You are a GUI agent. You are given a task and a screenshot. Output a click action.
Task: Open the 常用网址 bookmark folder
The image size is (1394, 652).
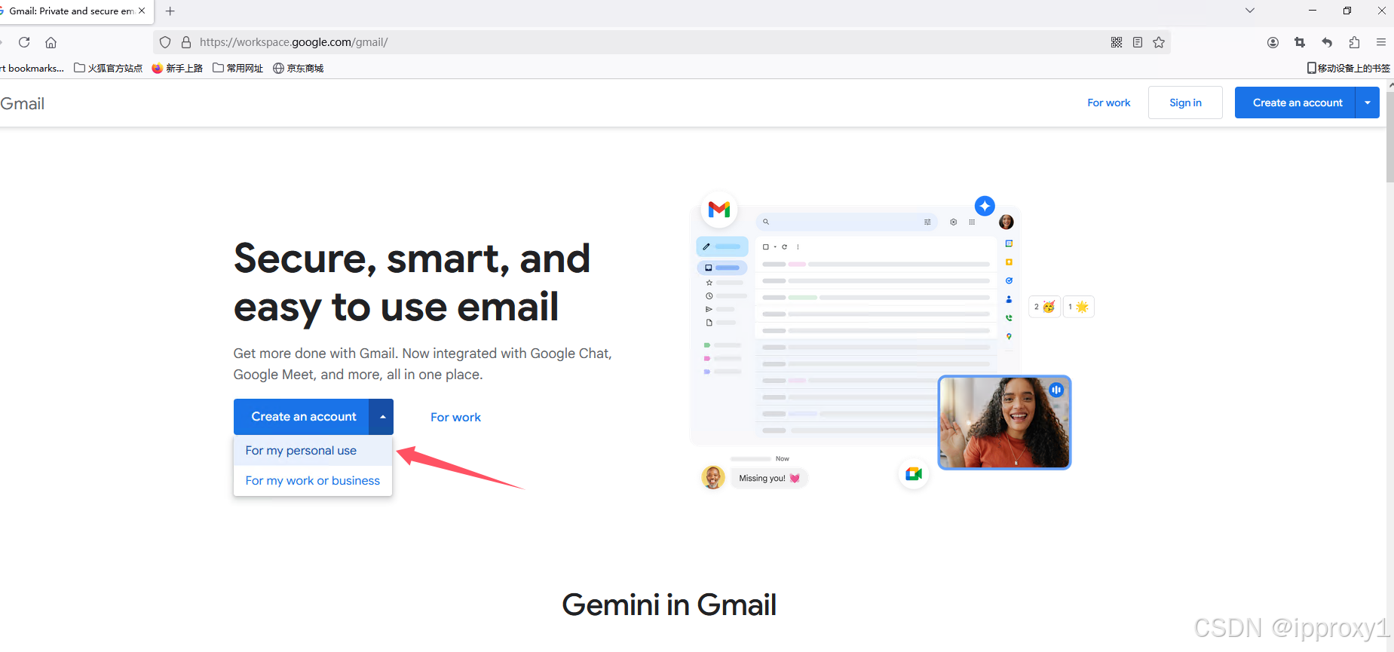click(x=237, y=68)
